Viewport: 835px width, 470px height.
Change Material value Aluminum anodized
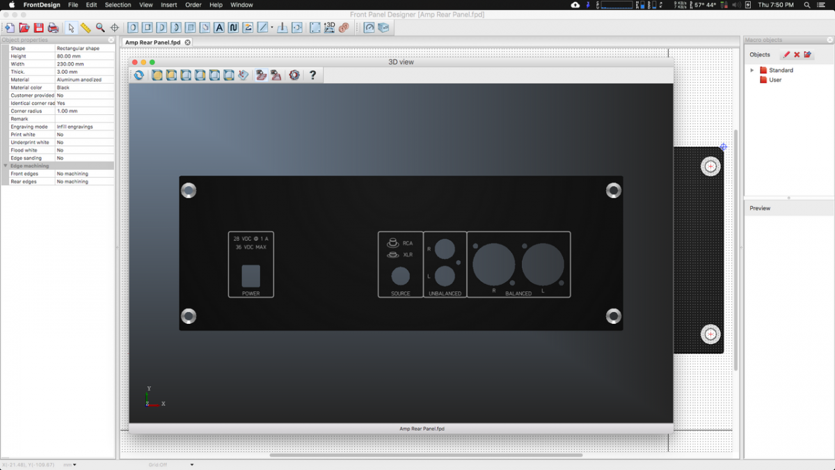coord(85,80)
